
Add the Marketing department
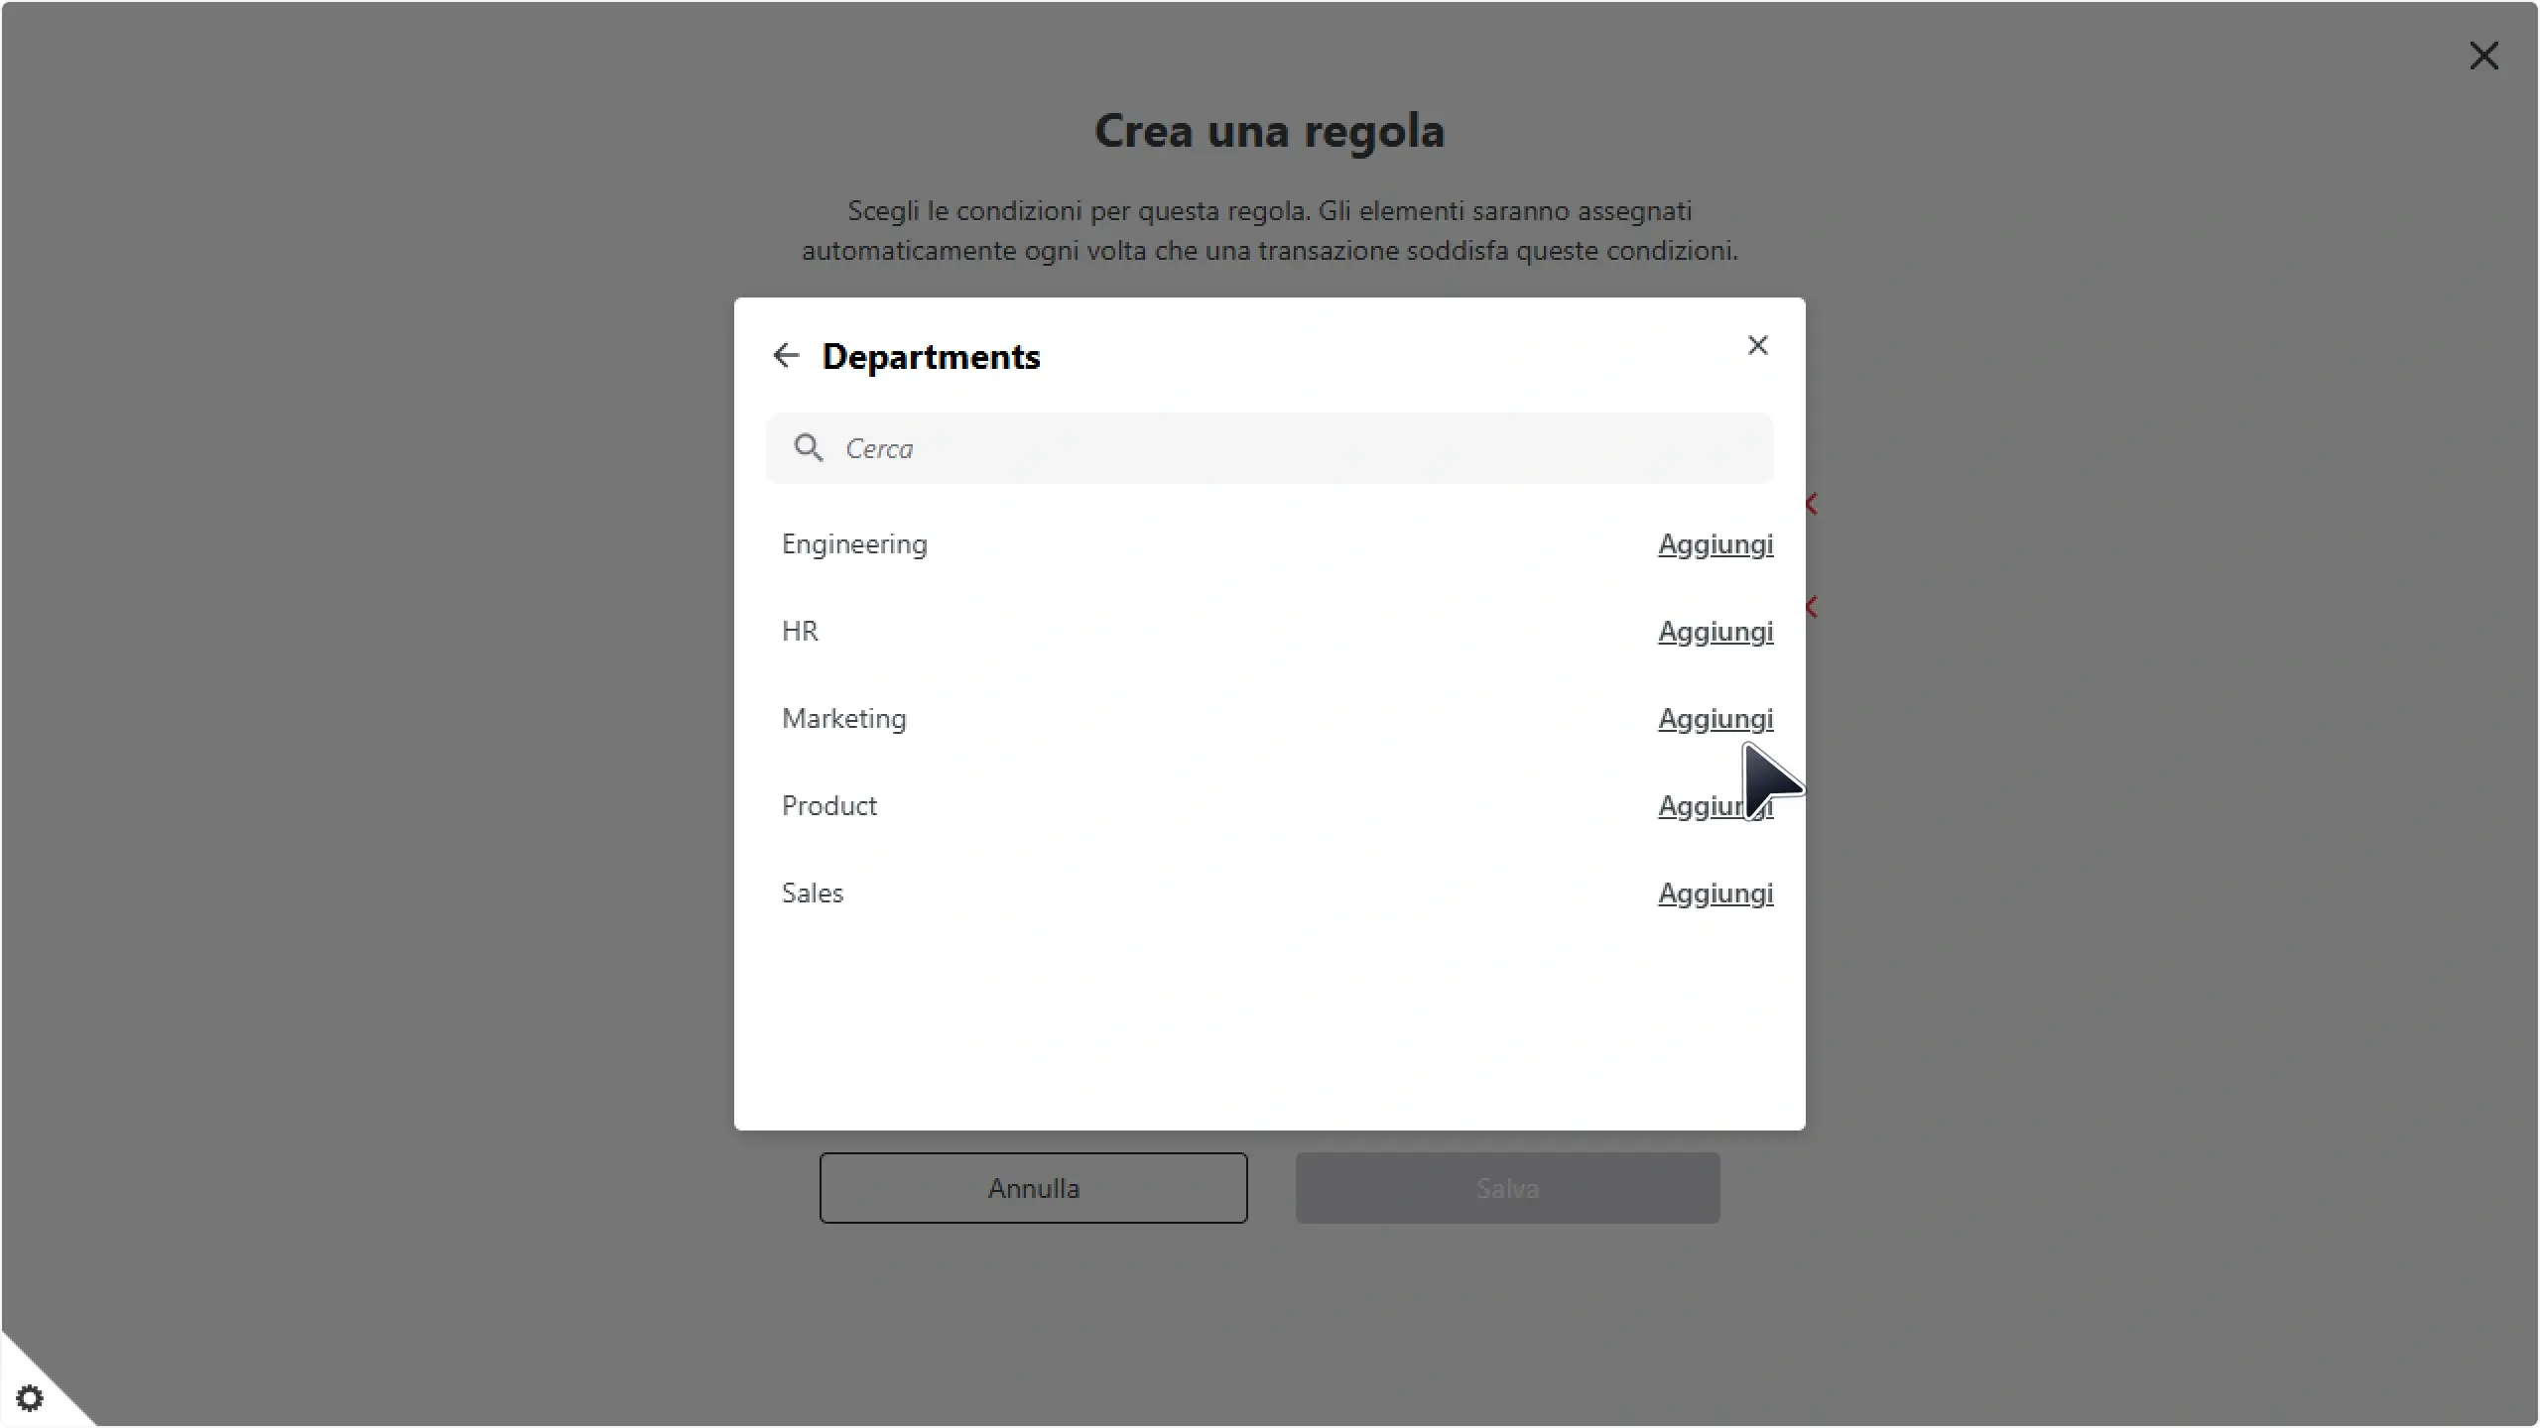point(1715,719)
